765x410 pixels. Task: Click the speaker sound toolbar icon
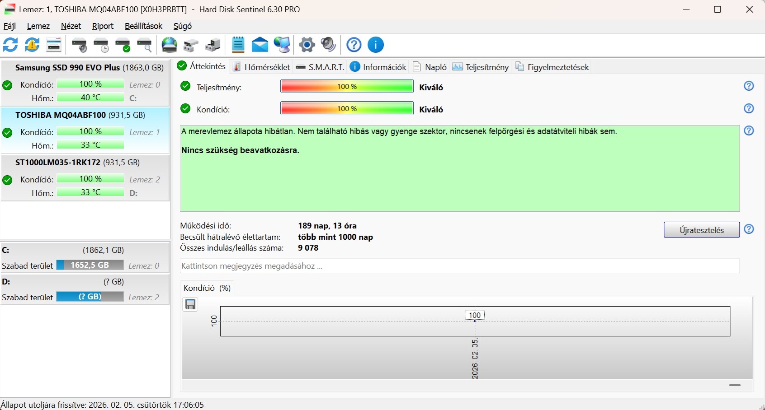pos(329,45)
